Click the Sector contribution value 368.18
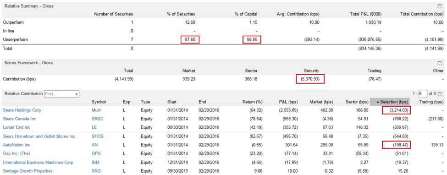 [251, 79]
